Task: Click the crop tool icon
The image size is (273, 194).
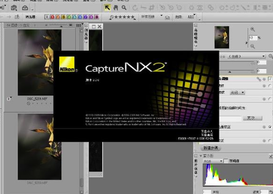Action: [x=152, y=8]
